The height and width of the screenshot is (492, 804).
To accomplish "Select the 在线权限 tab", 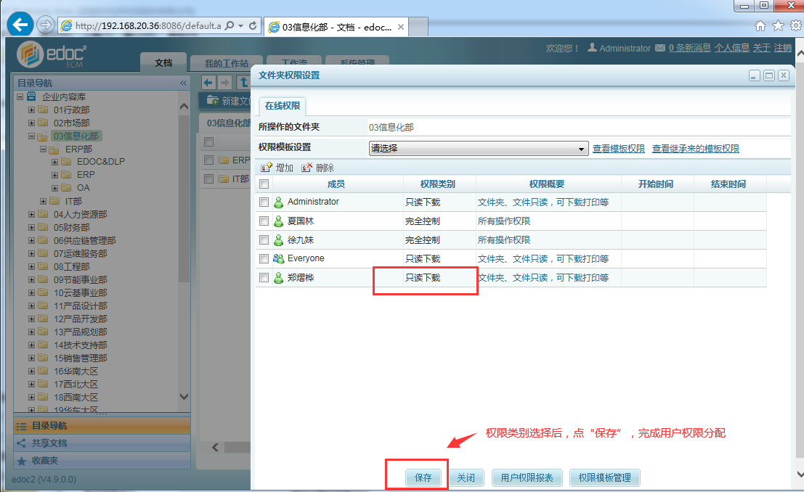I will [283, 106].
